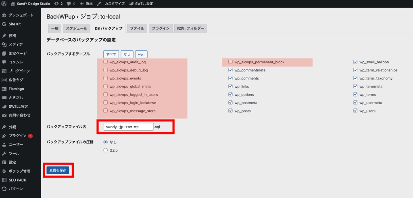Open the 新規 new content menu
The height and width of the screenshot is (198, 413).
coord(86,4)
